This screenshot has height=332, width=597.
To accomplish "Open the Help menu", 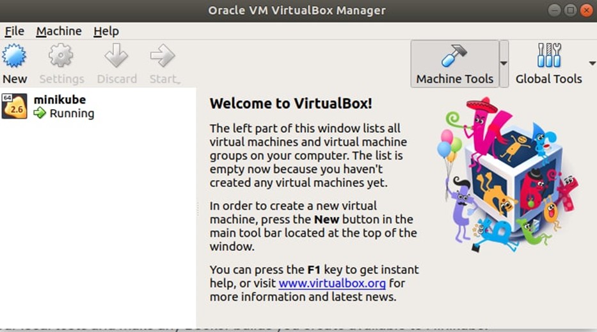I will (106, 31).
